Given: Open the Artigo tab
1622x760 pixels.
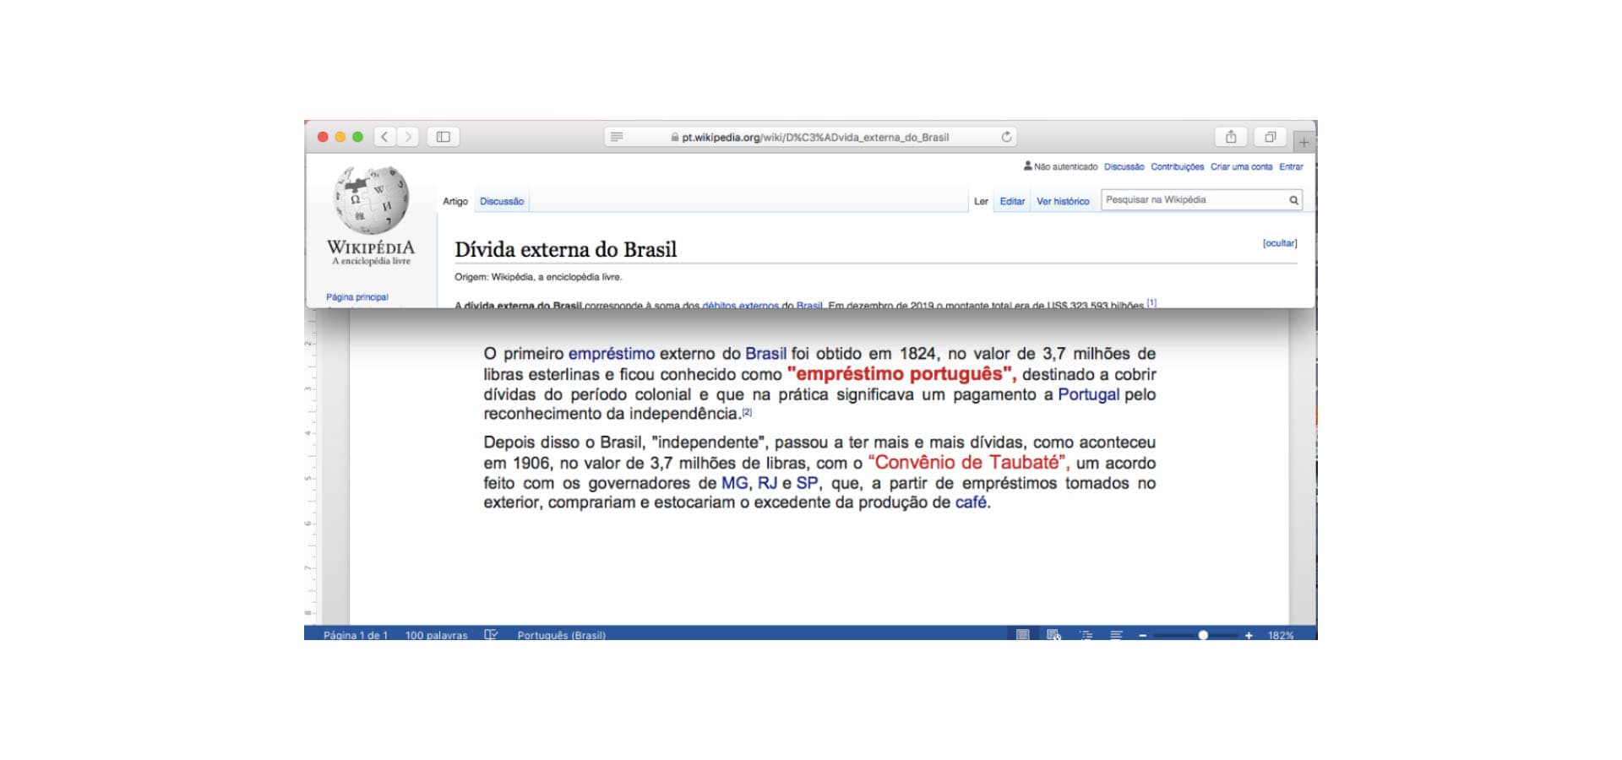Looking at the screenshot, I should click(455, 201).
